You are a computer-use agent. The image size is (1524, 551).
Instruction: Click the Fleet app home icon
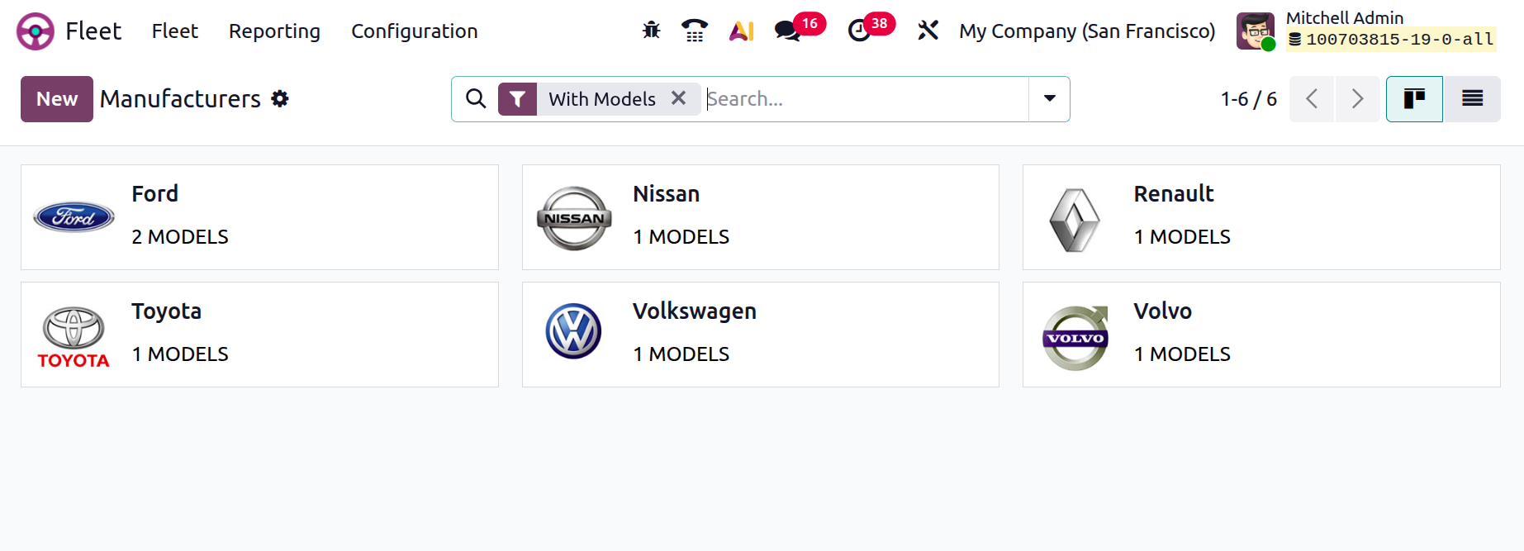(35, 31)
